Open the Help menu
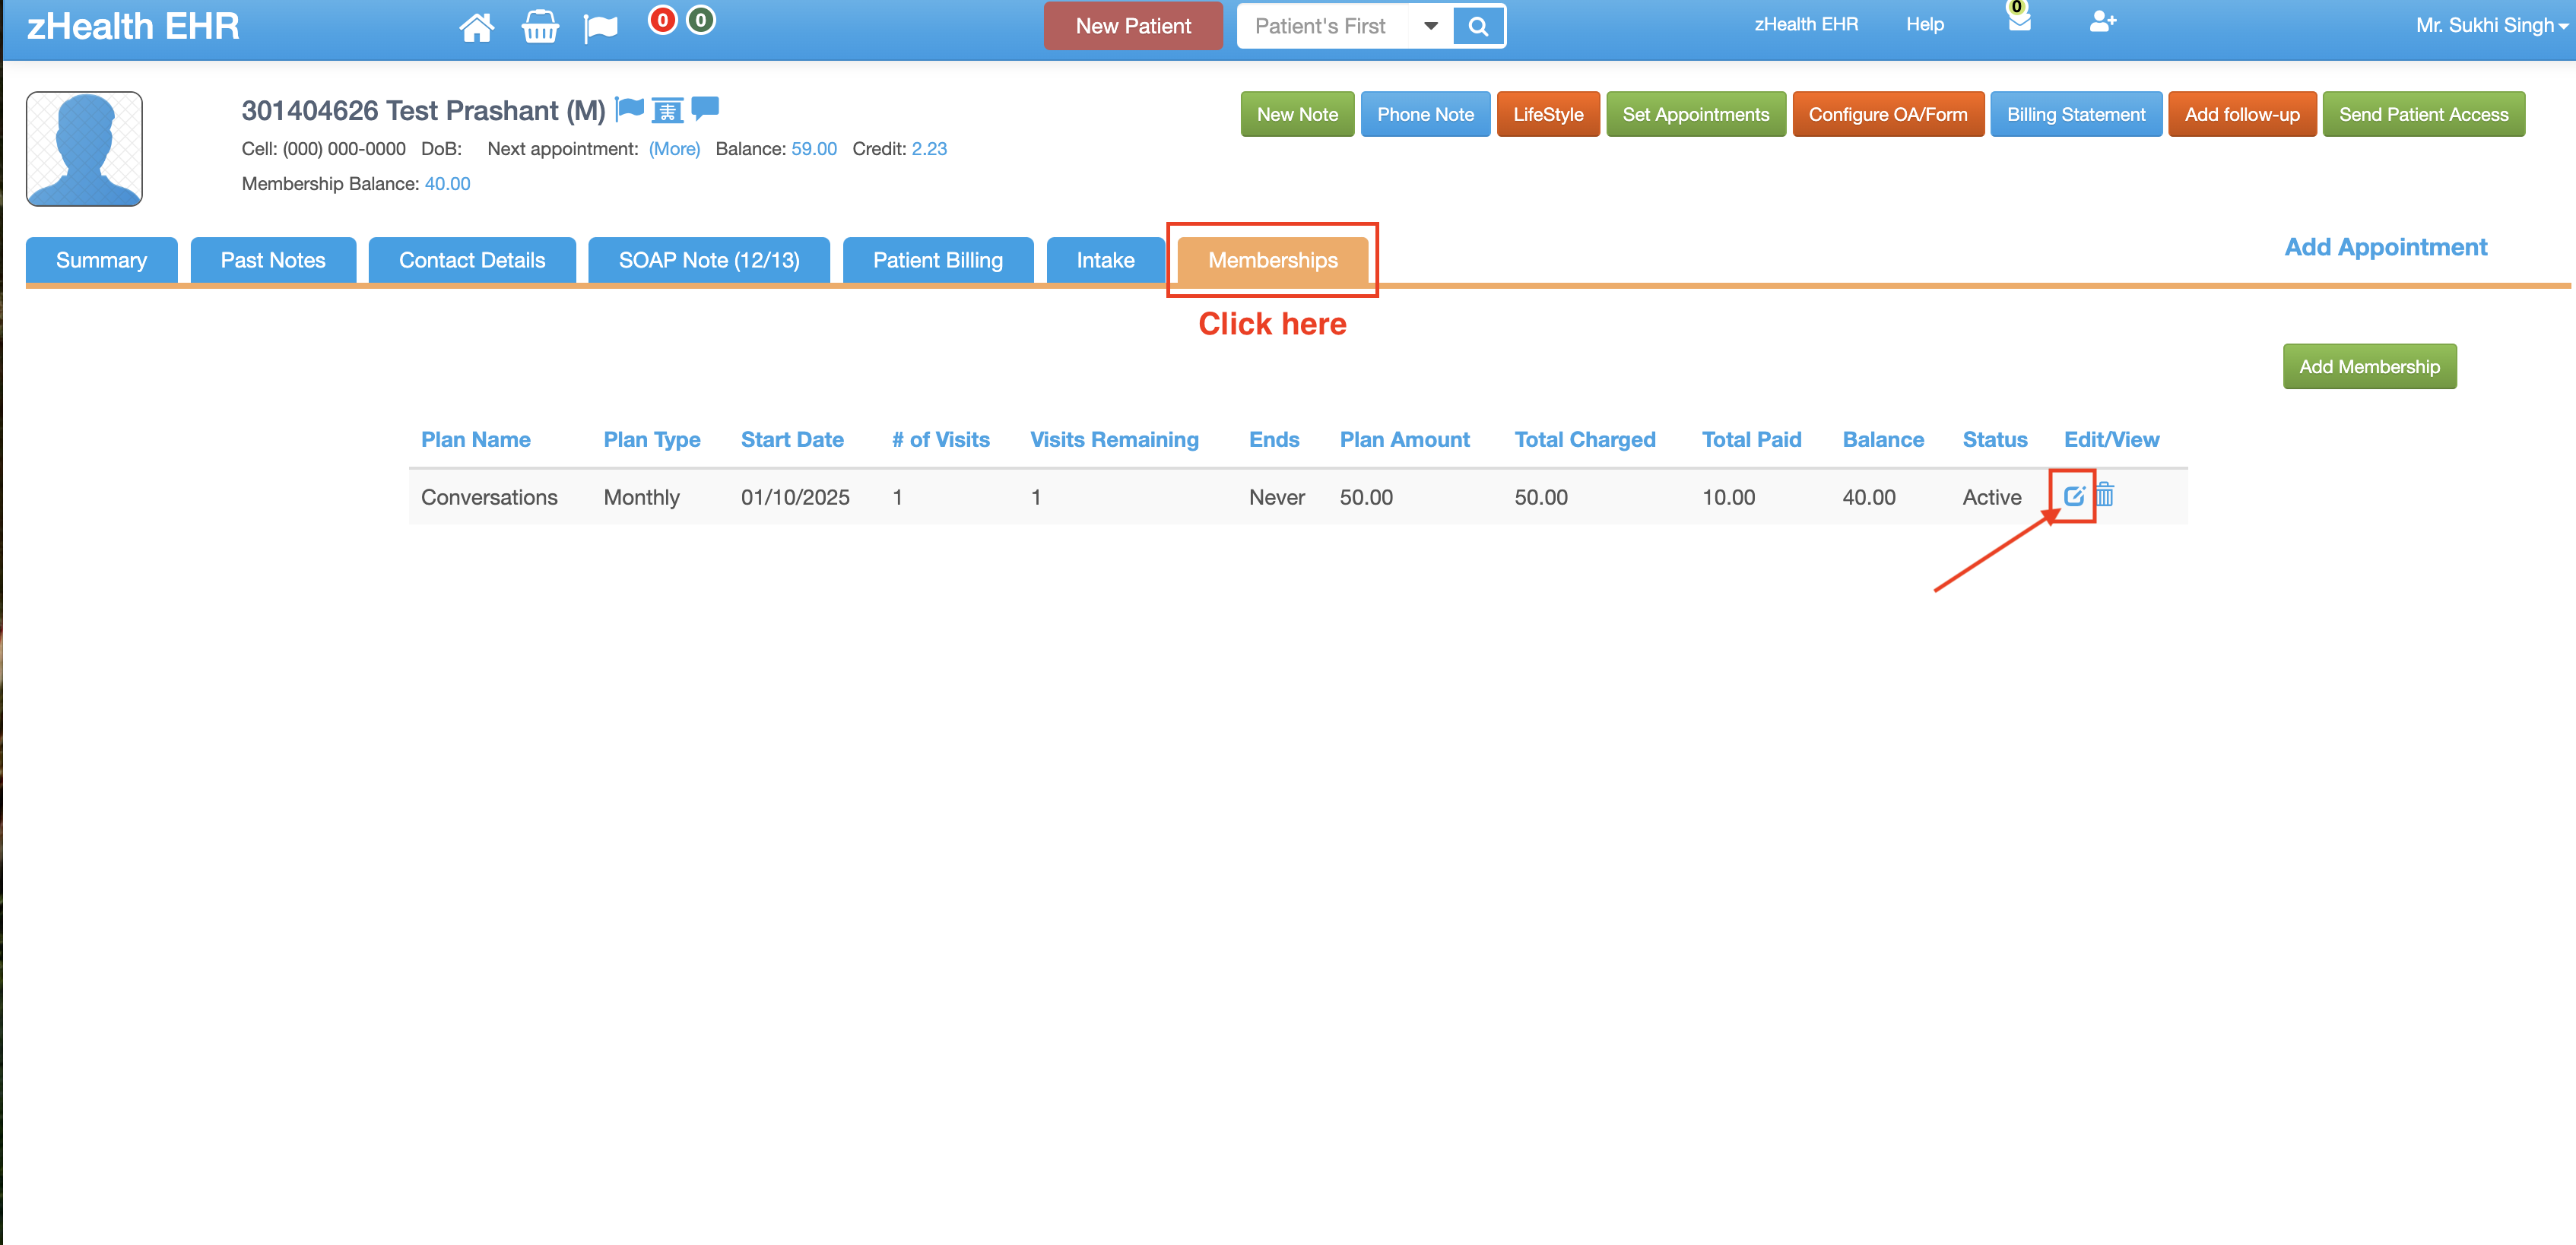Screen dimensions: 2576x1245 [1925, 24]
